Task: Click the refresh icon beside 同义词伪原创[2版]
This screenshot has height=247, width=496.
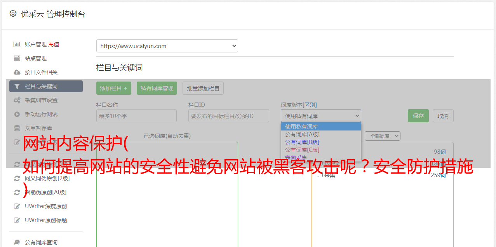Action: pos(17,178)
